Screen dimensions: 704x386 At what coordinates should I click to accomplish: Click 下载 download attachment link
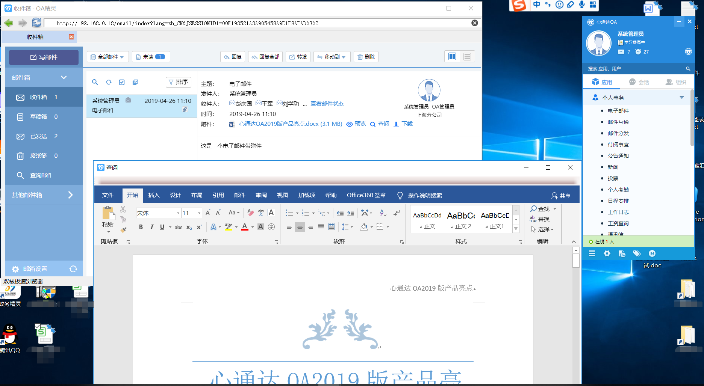click(403, 124)
